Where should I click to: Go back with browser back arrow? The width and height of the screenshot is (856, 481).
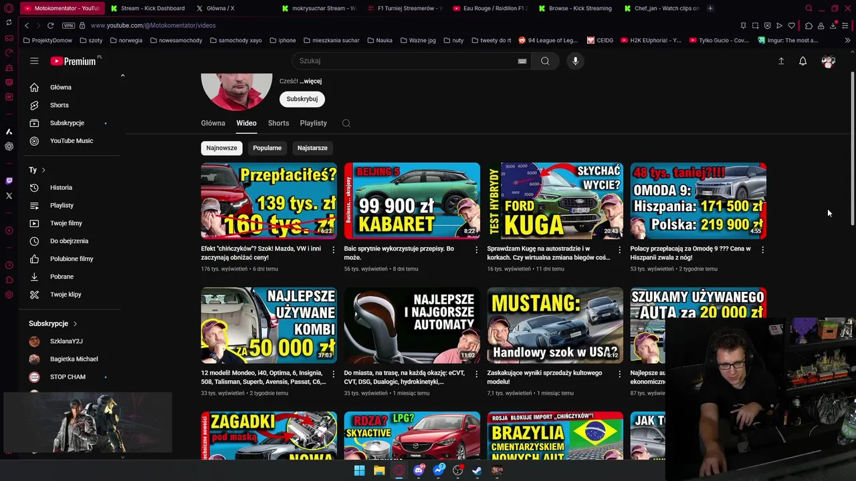tap(27, 25)
